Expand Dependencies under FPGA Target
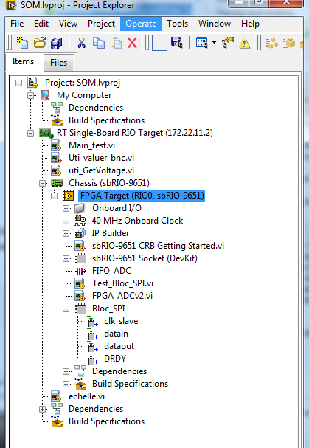This screenshot has width=309, height=448. click(x=66, y=371)
